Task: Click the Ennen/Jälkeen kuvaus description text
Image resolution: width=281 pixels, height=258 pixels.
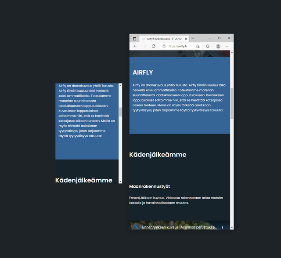Action: pyautogui.click(x=176, y=200)
